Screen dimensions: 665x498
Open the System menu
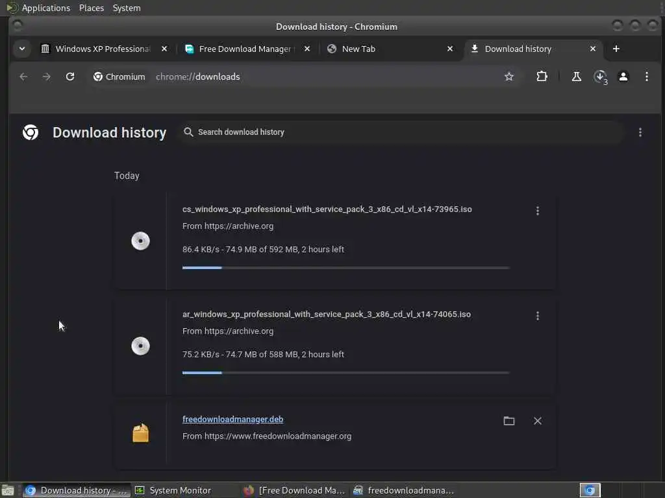pos(127,8)
